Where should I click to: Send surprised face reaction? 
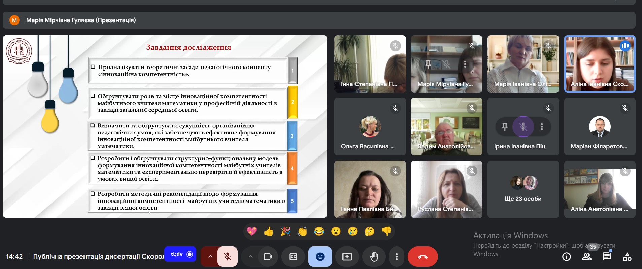pyautogui.click(x=336, y=231)
